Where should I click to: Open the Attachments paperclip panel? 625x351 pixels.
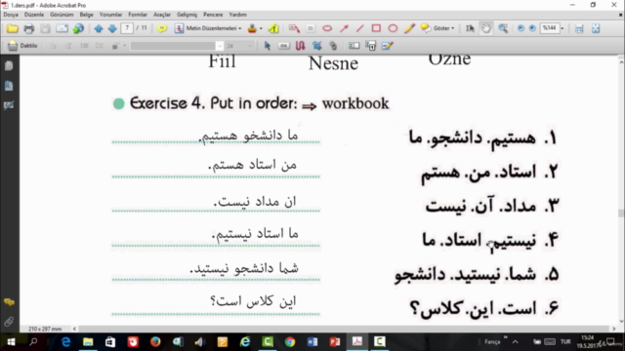pyautogui.click(x=9, y=322)
